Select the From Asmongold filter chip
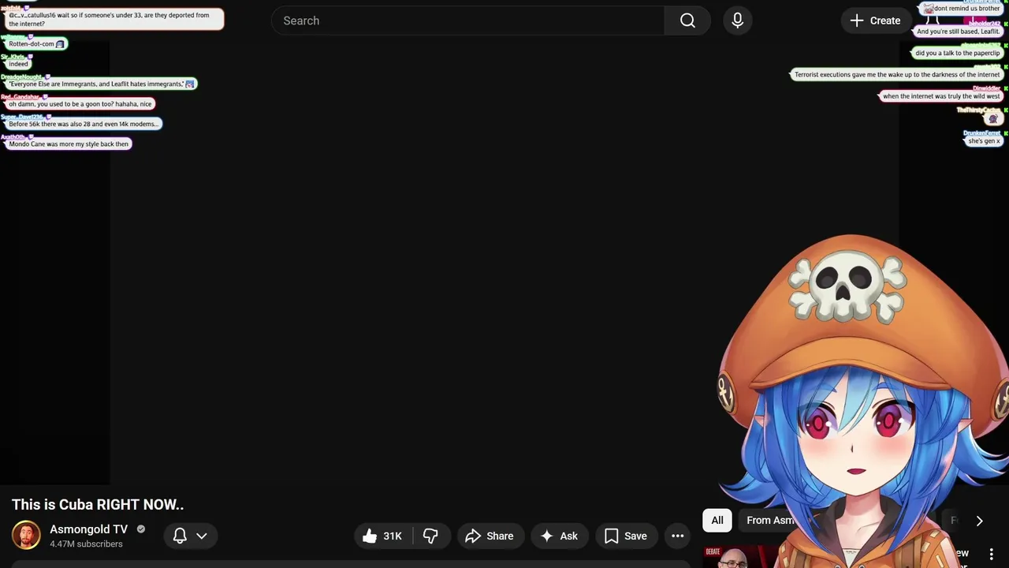 [771, 521]
